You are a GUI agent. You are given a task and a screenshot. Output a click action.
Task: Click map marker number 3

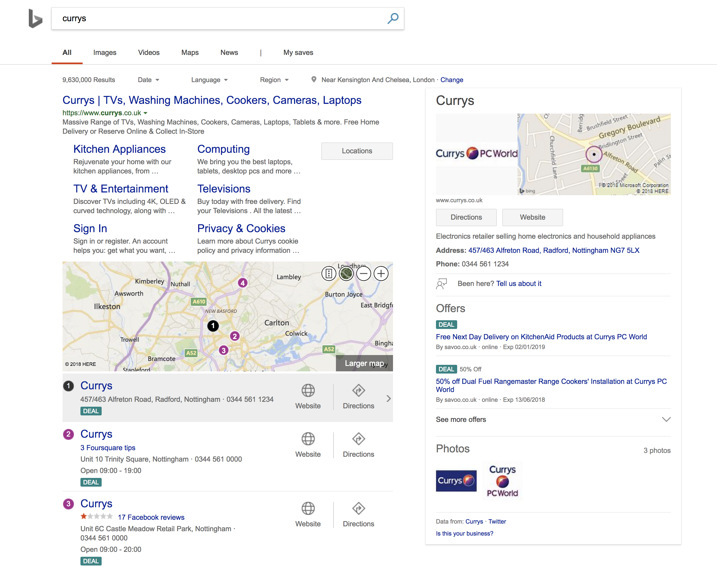point(224,350)
